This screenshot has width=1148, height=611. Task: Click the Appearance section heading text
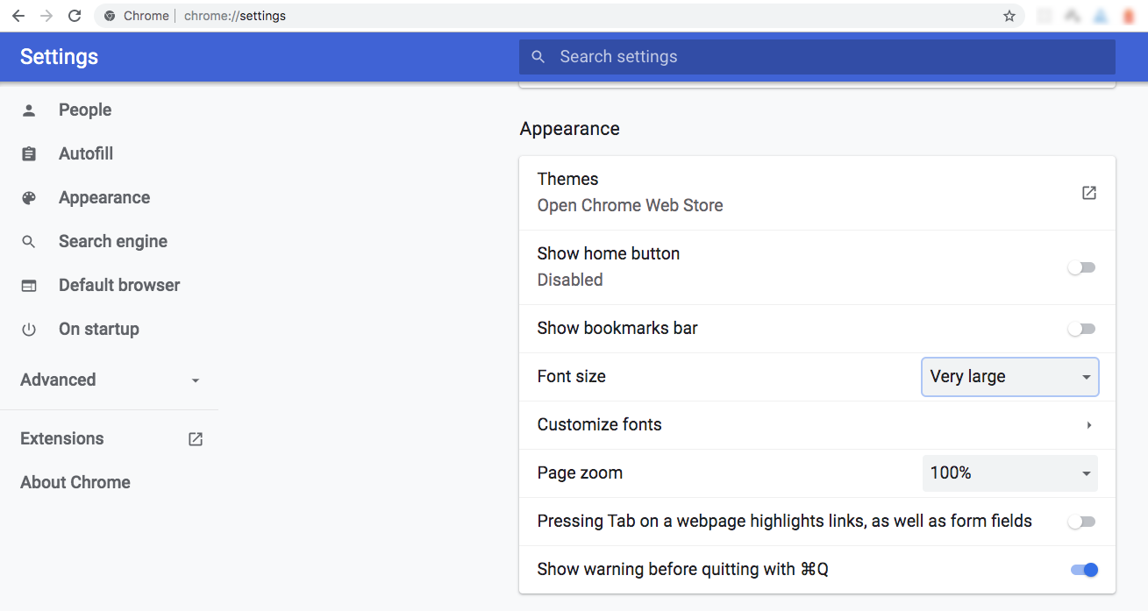[570, 129]
